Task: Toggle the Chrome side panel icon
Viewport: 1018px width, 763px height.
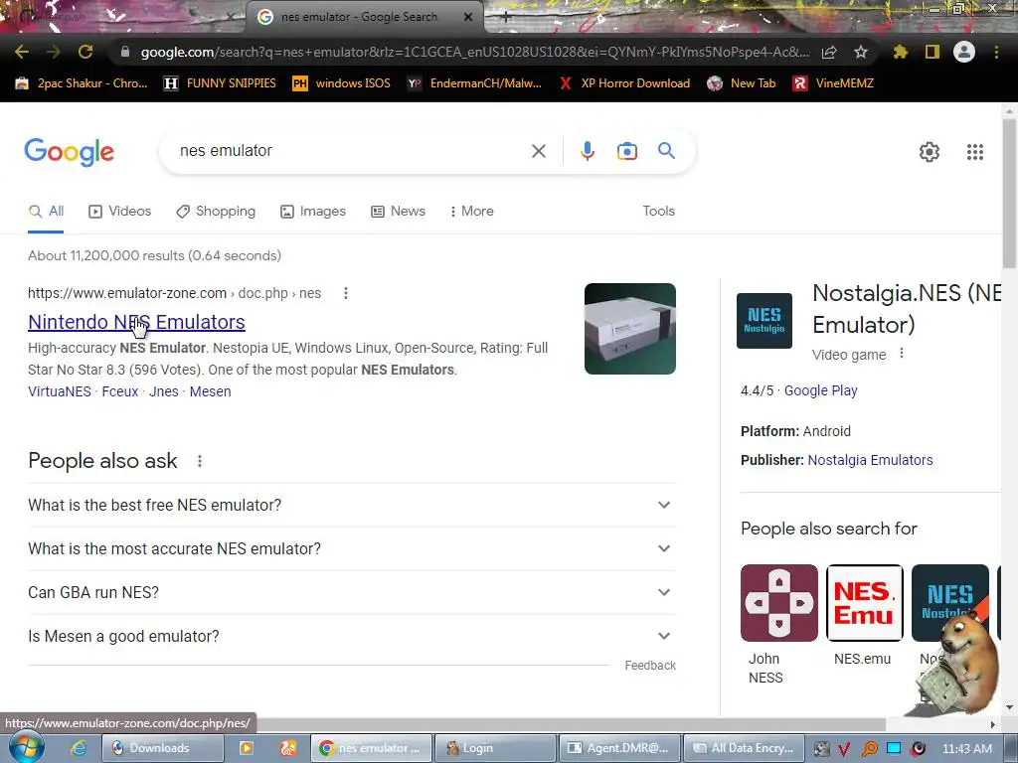Action: 933,52
